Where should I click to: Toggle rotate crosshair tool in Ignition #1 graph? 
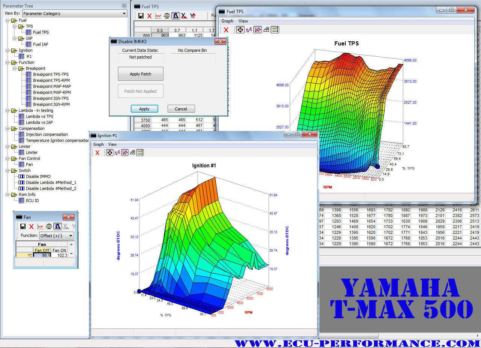point(110,152)
